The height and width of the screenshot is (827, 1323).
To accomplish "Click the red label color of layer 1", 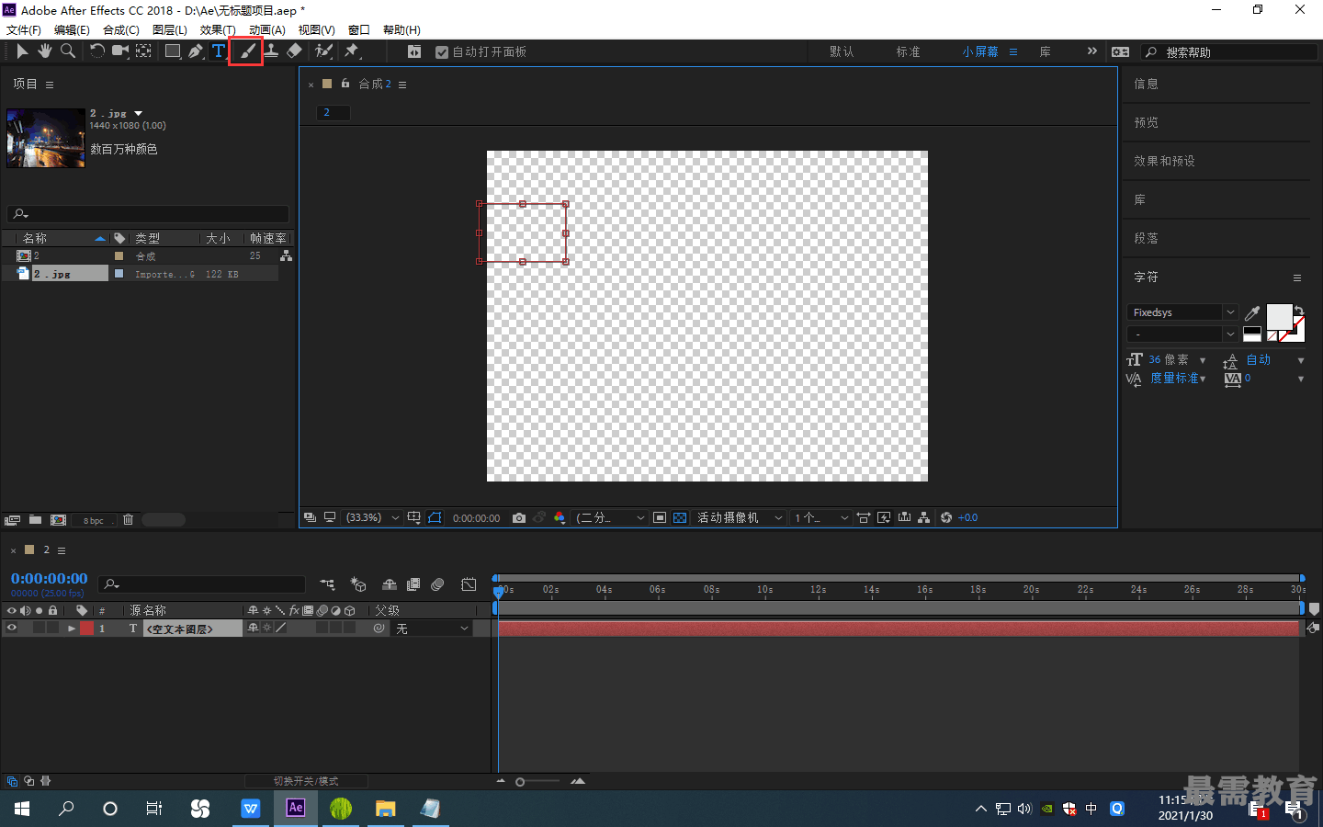I will coord(86,629).
